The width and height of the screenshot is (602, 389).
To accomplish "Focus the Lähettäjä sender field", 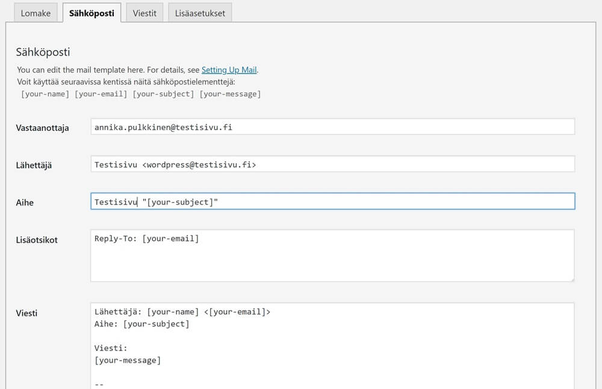I will (x=332, y=164).
